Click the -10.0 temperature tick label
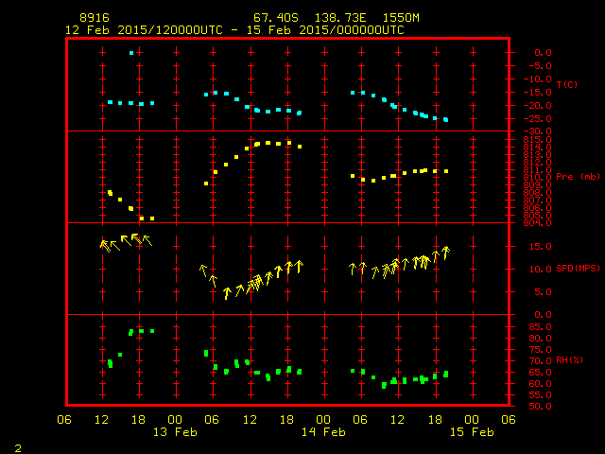Viewport: 605px width, 454px height. (x=538, y=79)
